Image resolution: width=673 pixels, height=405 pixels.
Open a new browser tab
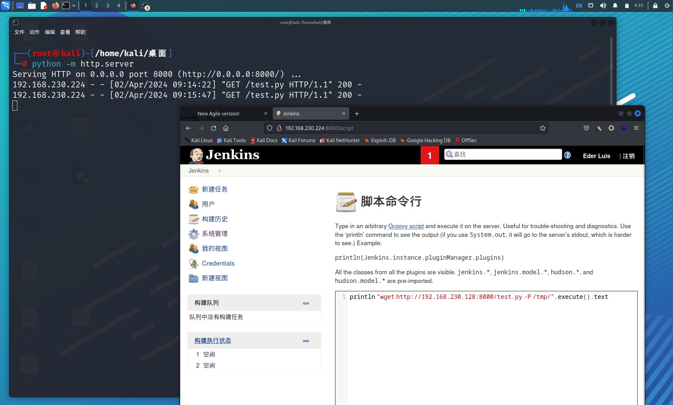point(357,113)
